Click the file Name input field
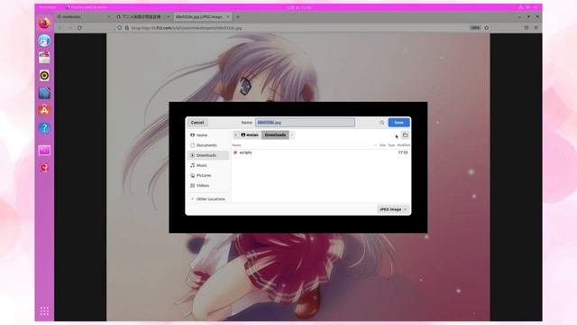The height and width of the screenshot is (325, 577). (x=305, y=123)
